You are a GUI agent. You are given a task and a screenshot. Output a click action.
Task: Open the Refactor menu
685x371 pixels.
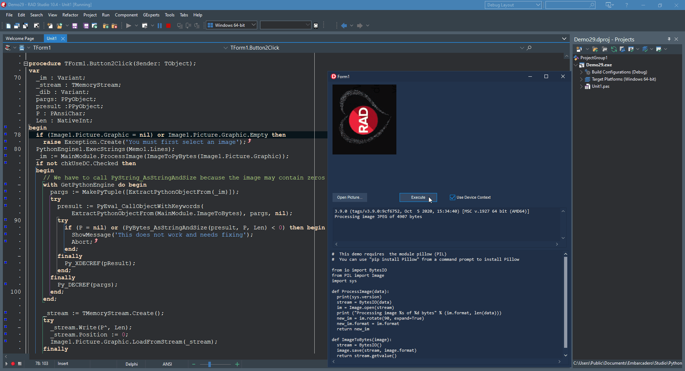[x=70, y=15]
